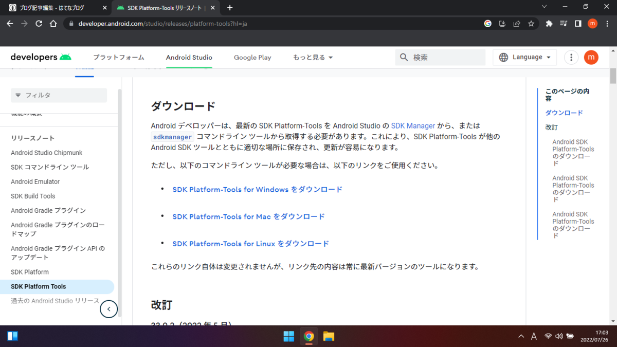Open SDK Build Tools in sidebar
Viewport: 617px width, 347px height.
(x=33, y=196)
